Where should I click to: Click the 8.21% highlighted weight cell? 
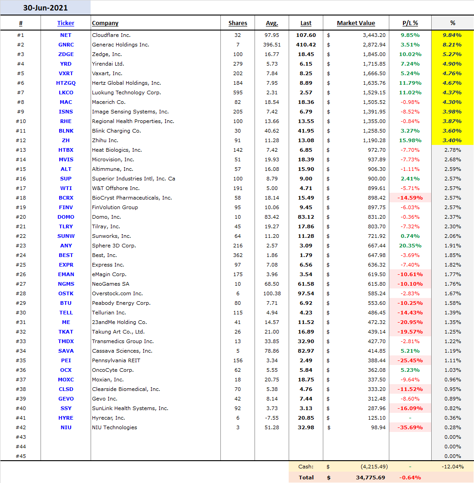click(453, 45)
